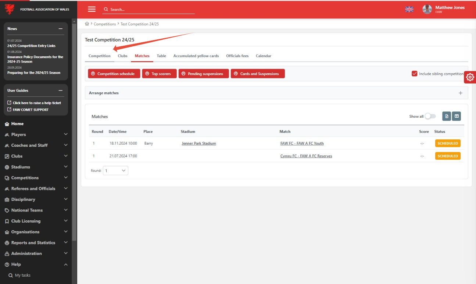Click the search magnifier icon
476x284 pixels.
click(106, 10)
